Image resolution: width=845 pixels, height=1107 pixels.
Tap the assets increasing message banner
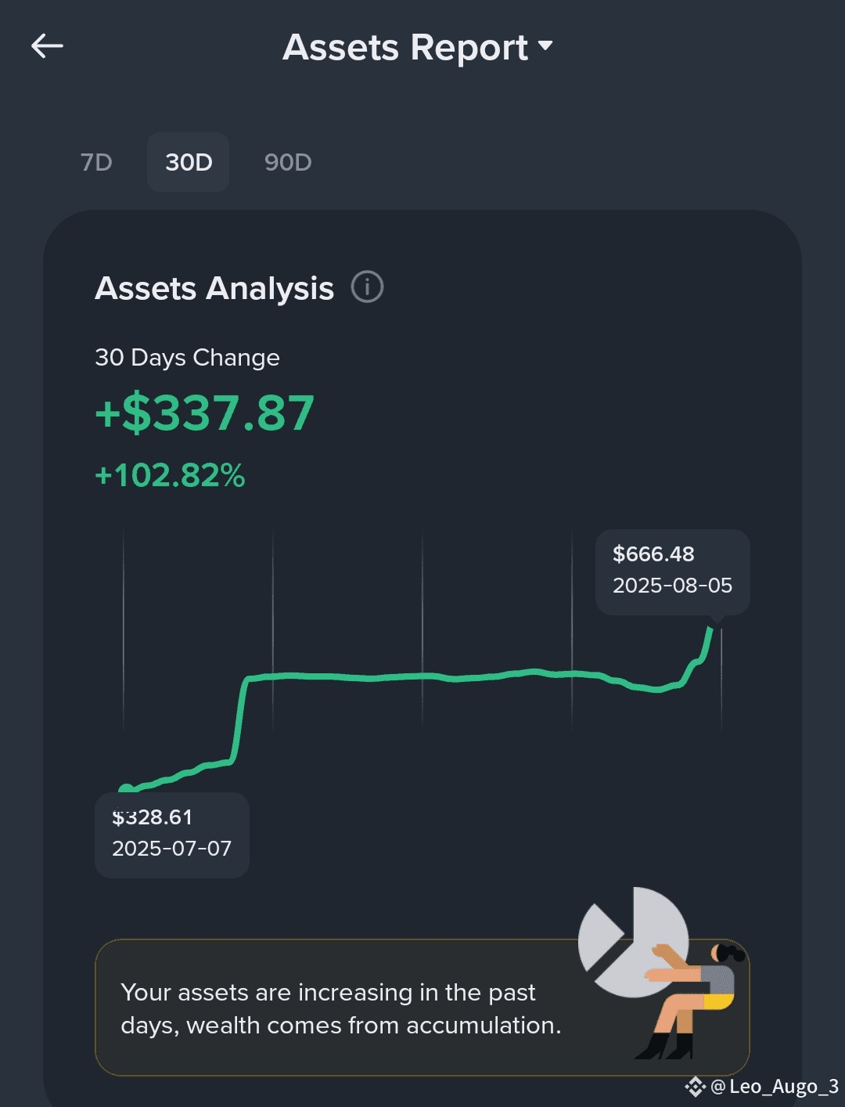(422, 1008)
